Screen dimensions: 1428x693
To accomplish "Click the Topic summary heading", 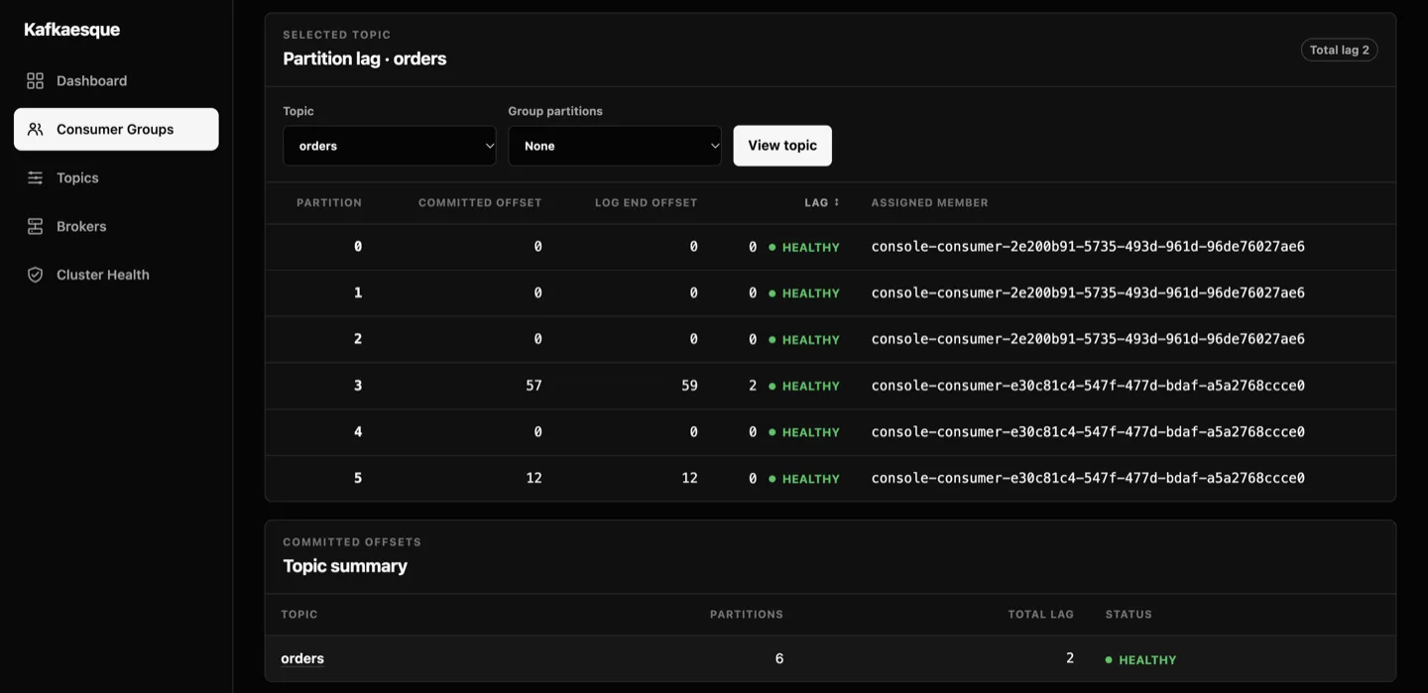I will [345, 566].
